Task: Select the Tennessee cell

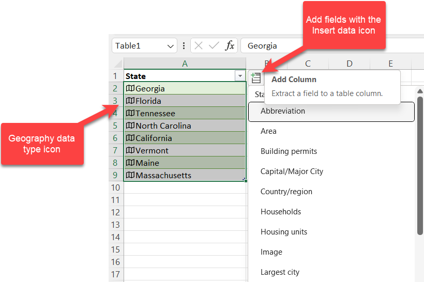Action: coord(185,113)
